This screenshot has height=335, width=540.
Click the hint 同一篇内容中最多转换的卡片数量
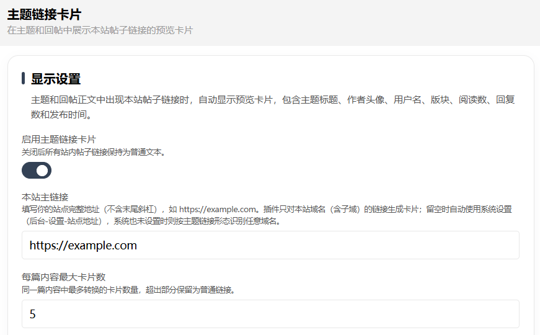[x=80, y=290]
